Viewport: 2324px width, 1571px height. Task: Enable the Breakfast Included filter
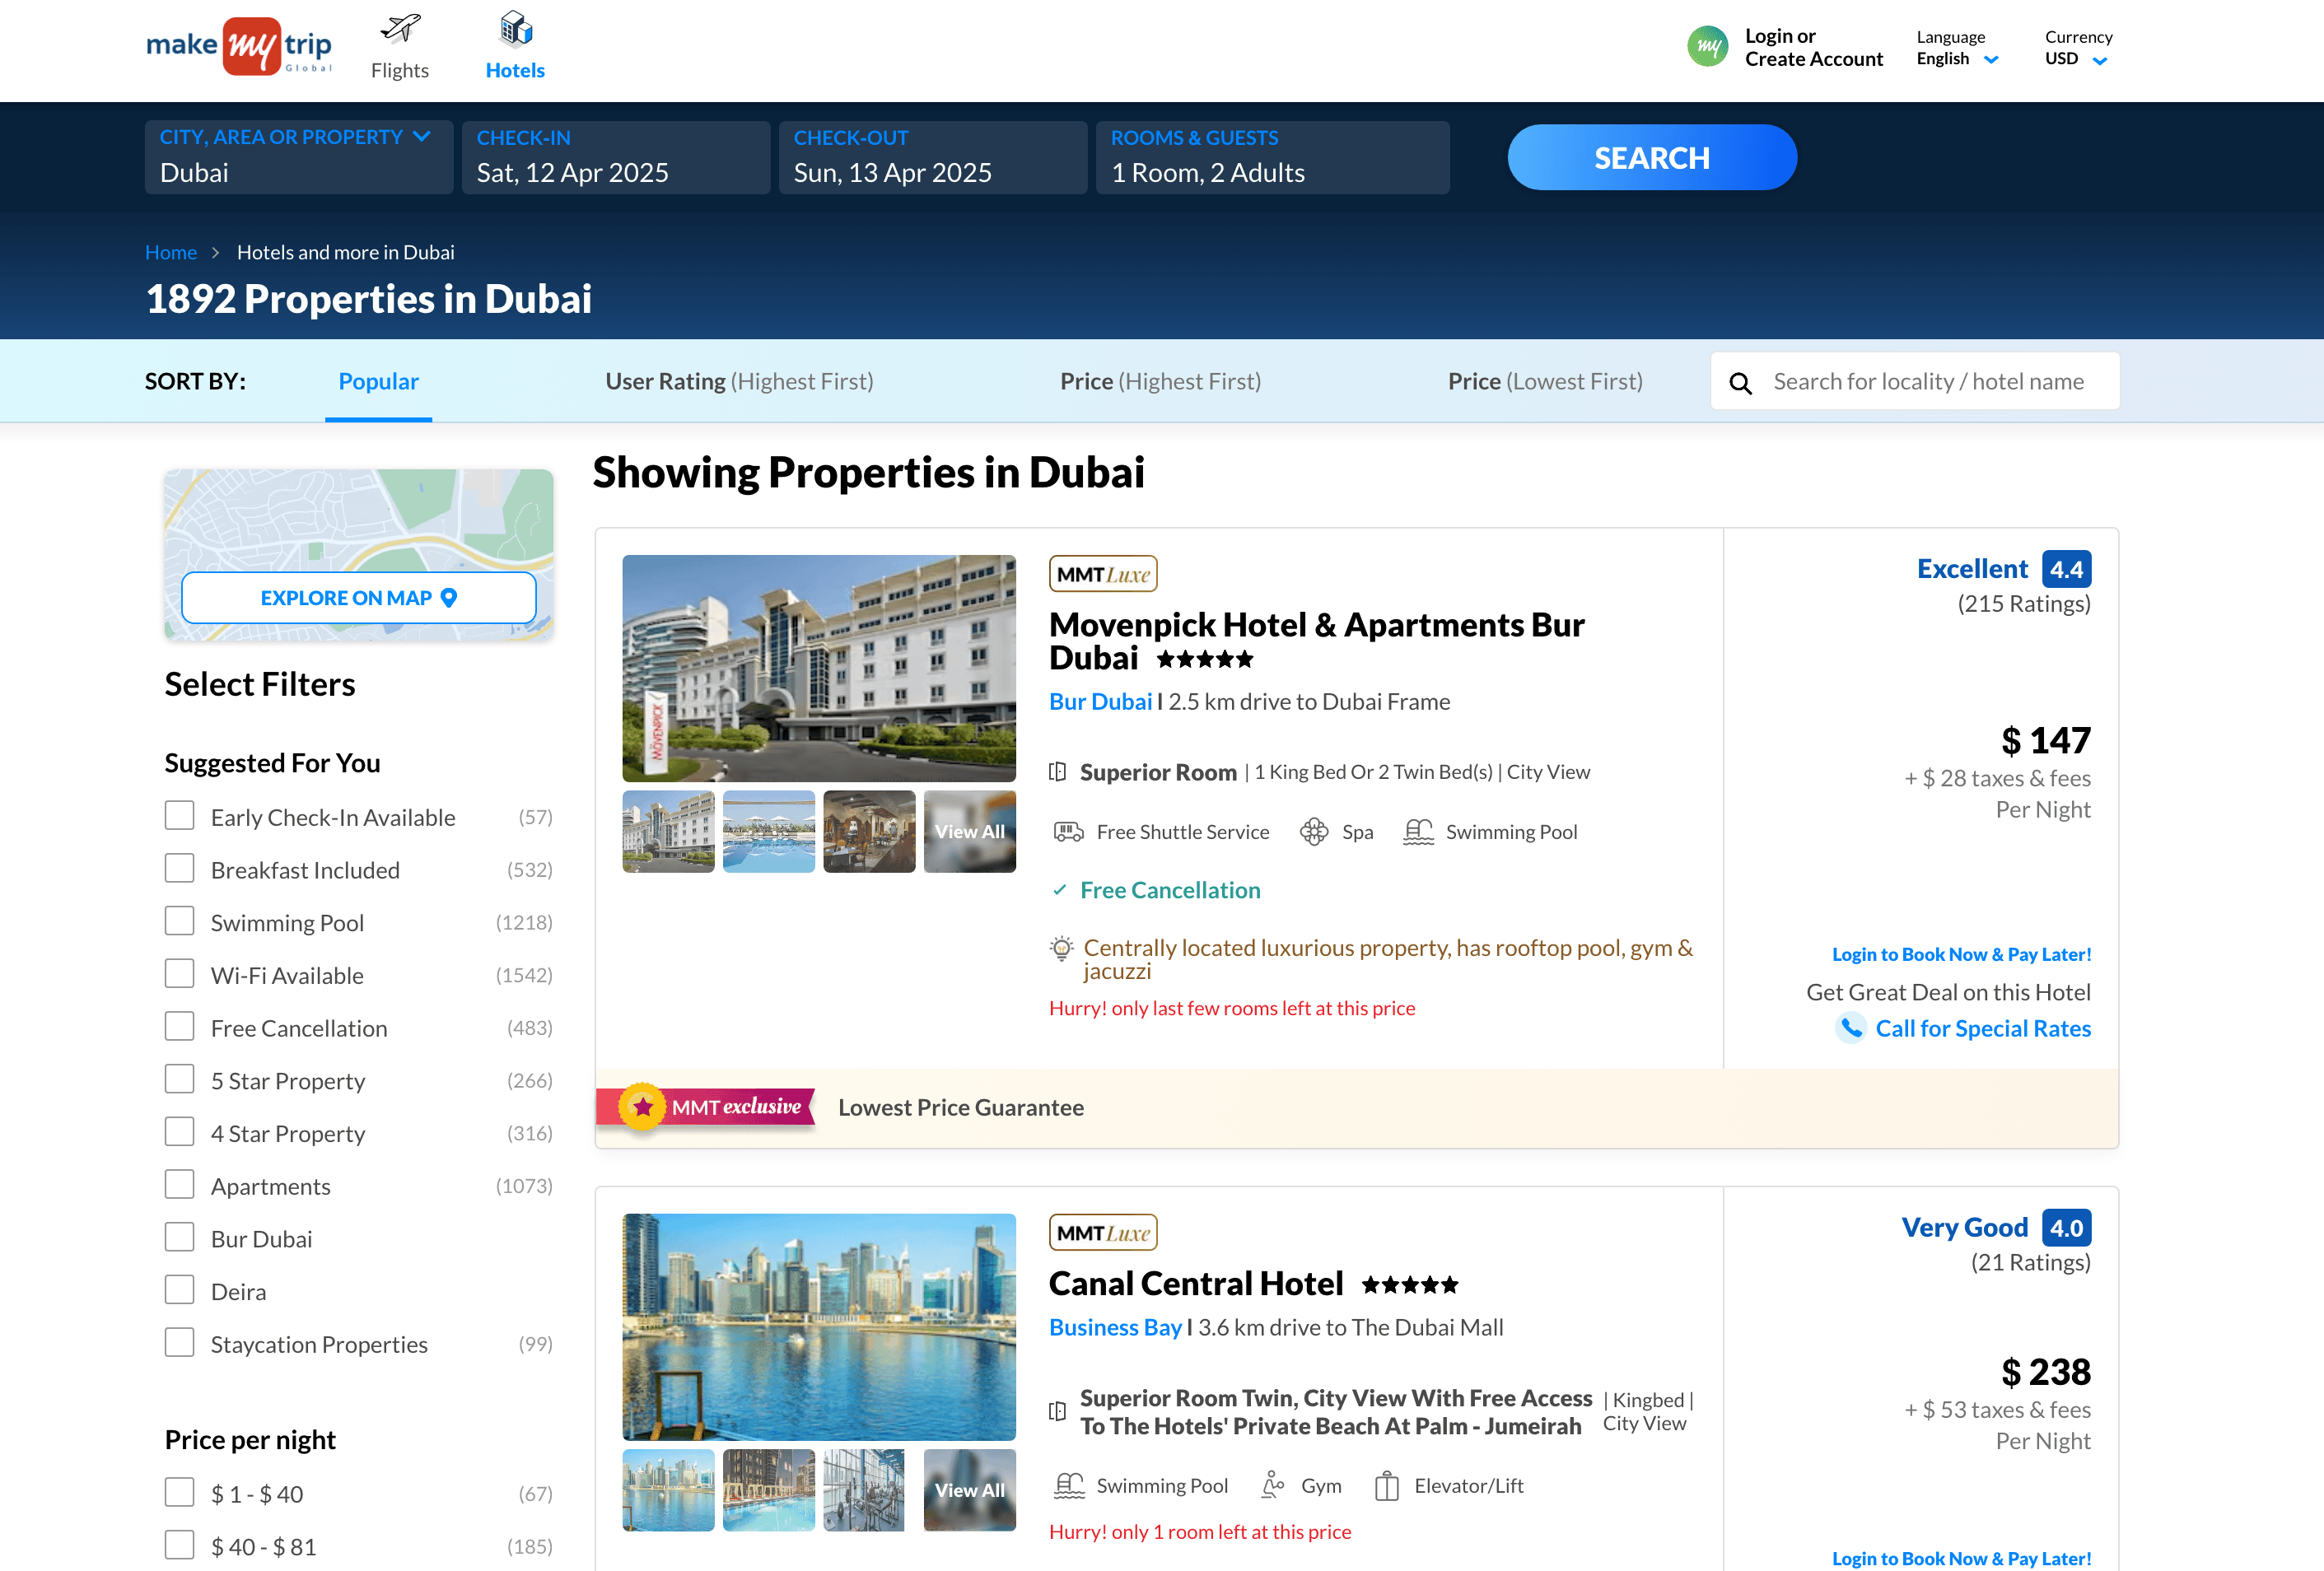[180, 868]
